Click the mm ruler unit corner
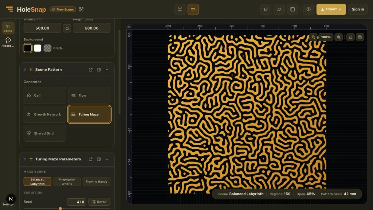This screenshot has height=210, width=373. coord(129,27)
